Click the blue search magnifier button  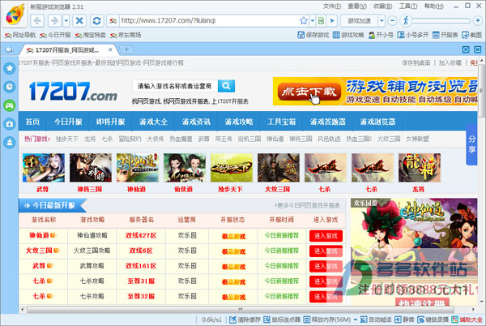pyautogui.click(x=226, y=86)
